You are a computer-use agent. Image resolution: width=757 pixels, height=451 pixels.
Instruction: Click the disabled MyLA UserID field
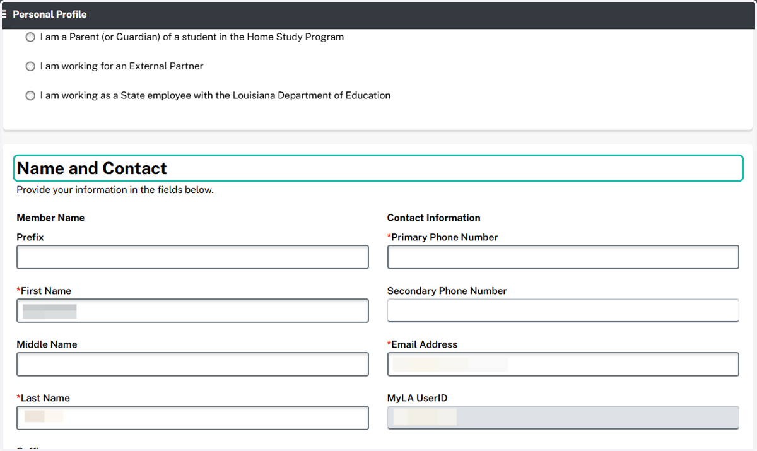563,418
